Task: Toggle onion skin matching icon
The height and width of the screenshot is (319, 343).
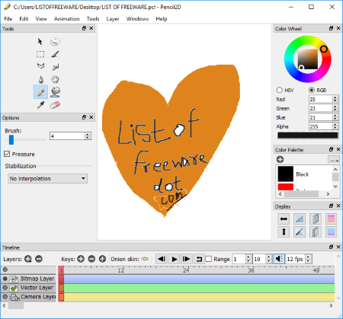Action: point(145,259)
